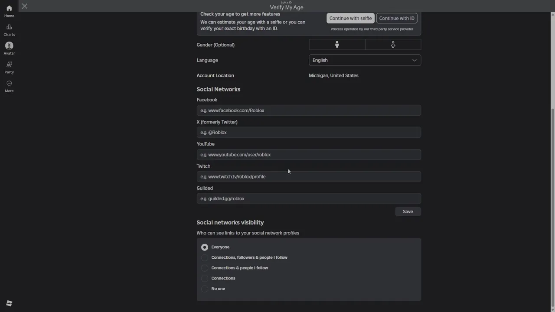
Task: Save the social networks settings
Action: 408,211
